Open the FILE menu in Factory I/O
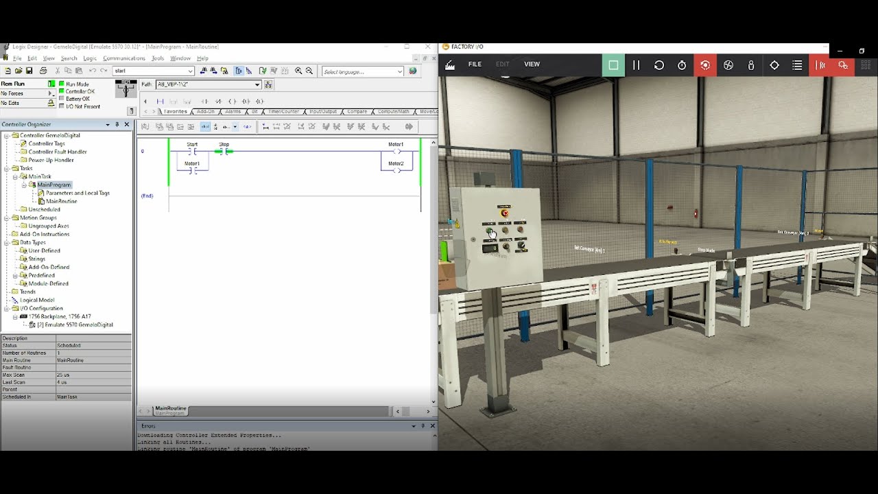Screen dimensions: 878x494 pos(475,64)
